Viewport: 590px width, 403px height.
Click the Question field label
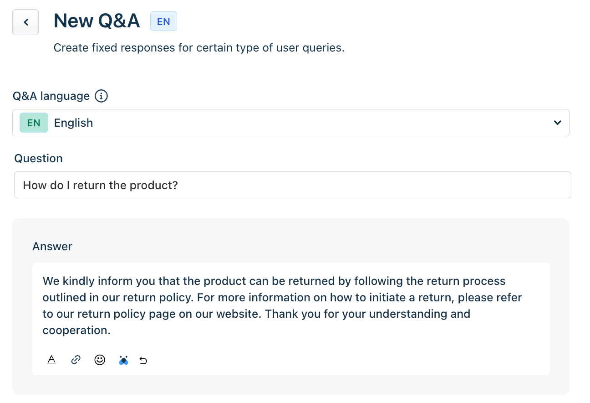[39, 158]
